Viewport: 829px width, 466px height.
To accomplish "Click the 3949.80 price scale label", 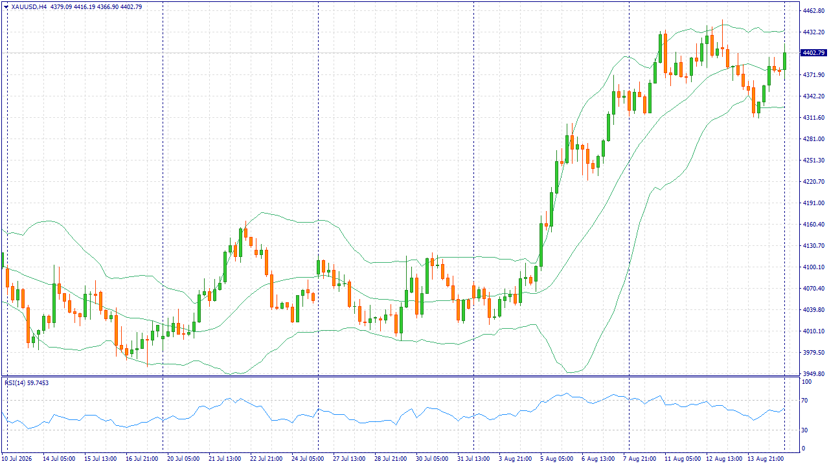I will (813, 374).
